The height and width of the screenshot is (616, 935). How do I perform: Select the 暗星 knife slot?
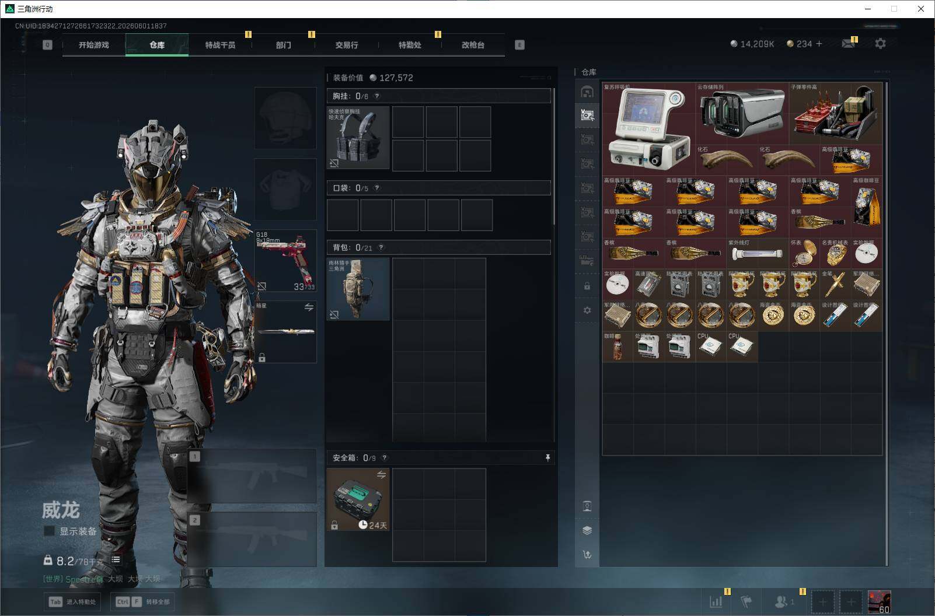285,332
